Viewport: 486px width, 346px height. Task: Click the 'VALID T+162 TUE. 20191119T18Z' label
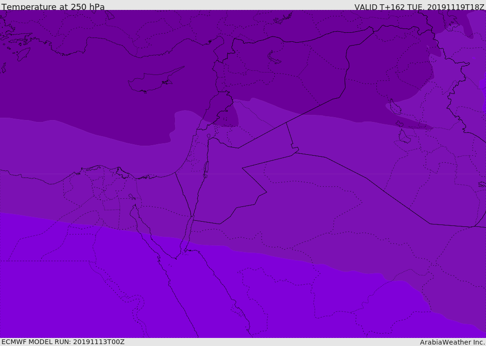[420, 7]
